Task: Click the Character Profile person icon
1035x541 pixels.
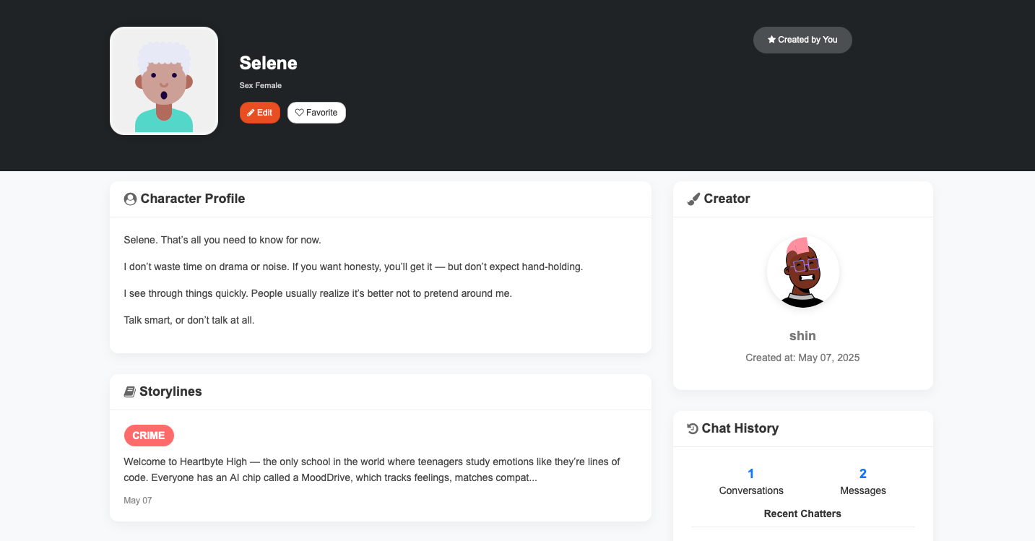Action: [130, 199]
